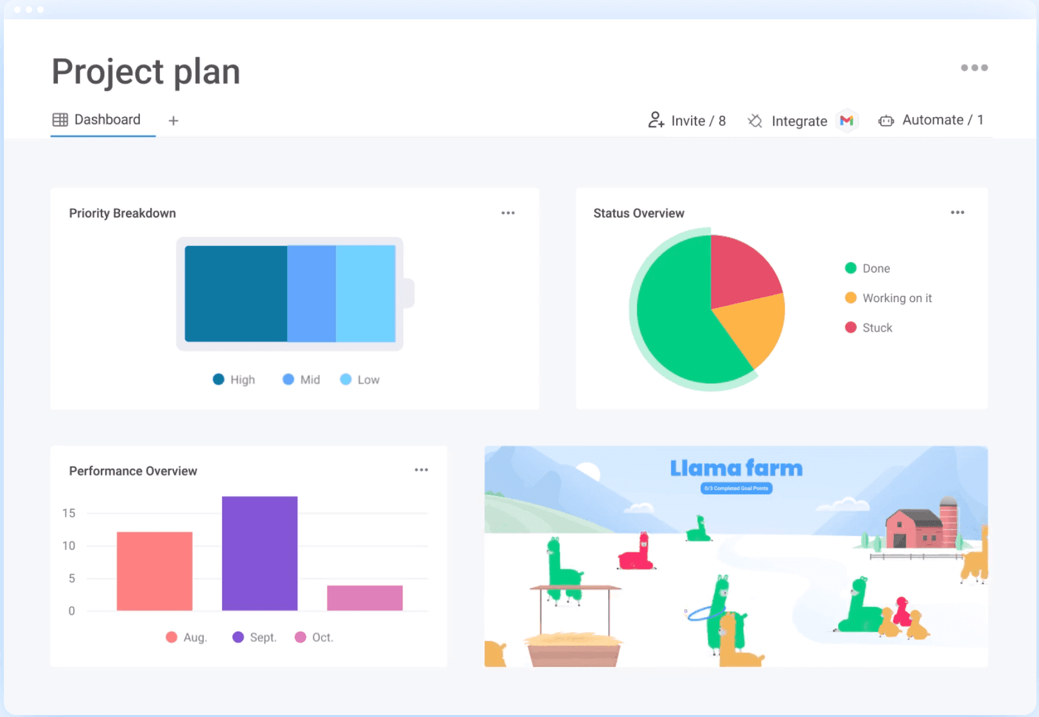Open Priority Breakdown widget menu
1039x717 pixels.
click(x=508, y=213)
